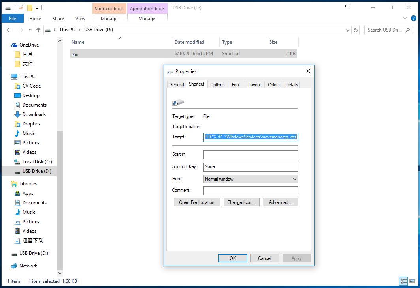This screenshot has width=420, height=288.
Task: Open Local Disk (C:)
Action: coord(37,162)
